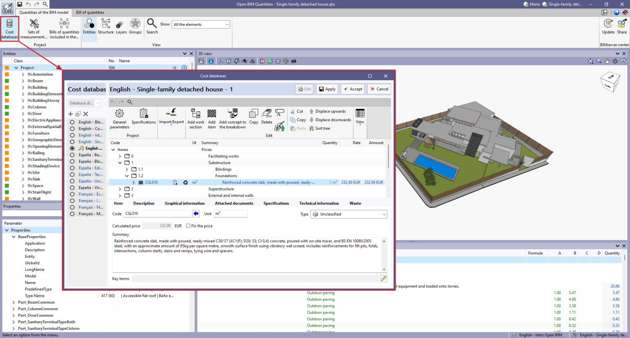Enable the Fix the price checkbox

[188, 225]
